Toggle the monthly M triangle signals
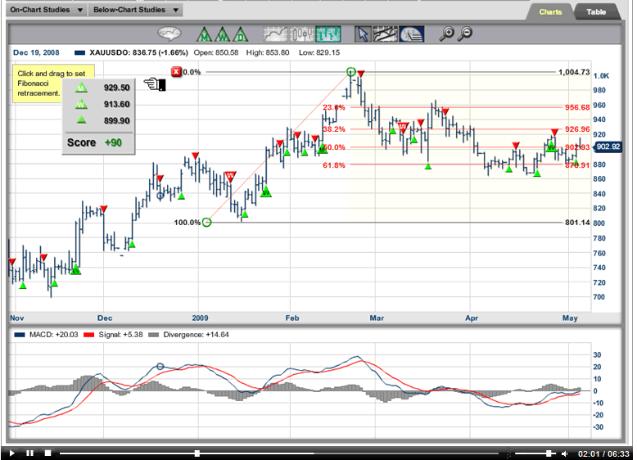Image resolution: width=637 pixels, height=460 pixels. pyautogui.click(x=205, y=34)
